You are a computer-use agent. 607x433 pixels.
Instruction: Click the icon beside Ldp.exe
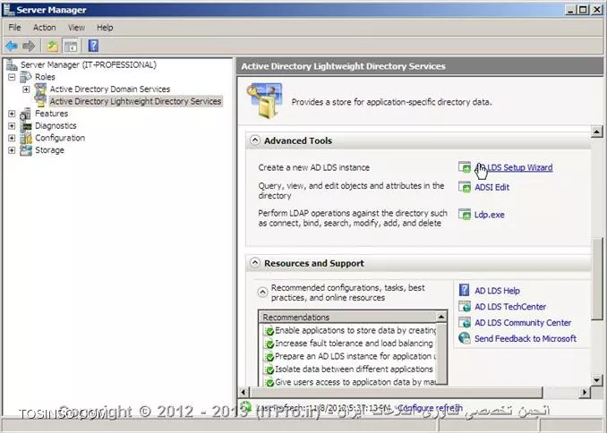465,214
